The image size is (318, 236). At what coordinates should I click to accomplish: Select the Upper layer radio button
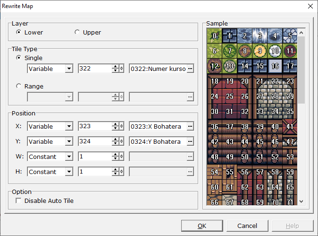[x=77, y=32]
